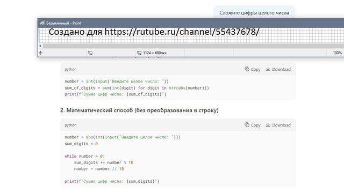
Task: Click the 100% zoom level indicator
Action: [x=337, y=53]
